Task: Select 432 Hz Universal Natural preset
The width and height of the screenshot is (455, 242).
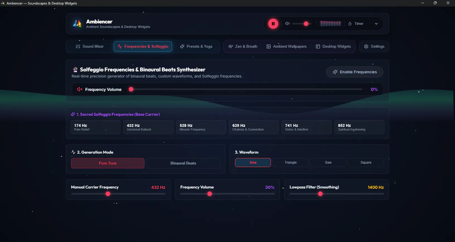Action: pos(148,127)
